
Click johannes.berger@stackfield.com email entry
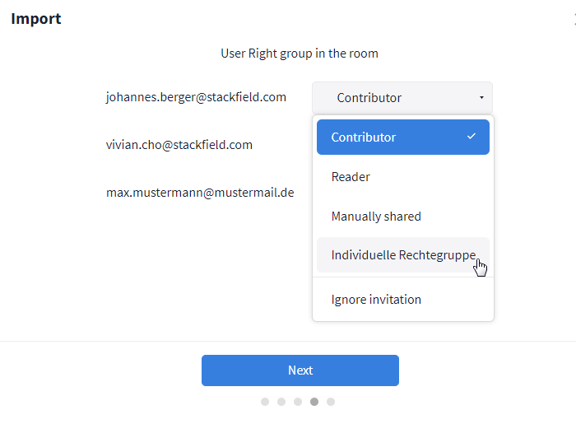pyautogui.click(x=196, y=97)
